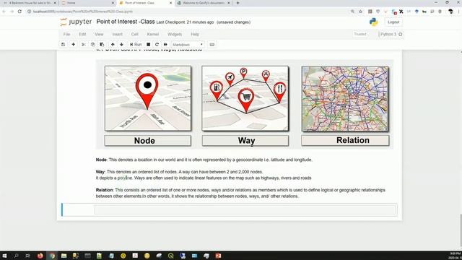
Task: Click the Python 3 kernel indicator
Action: click(391, 34)
